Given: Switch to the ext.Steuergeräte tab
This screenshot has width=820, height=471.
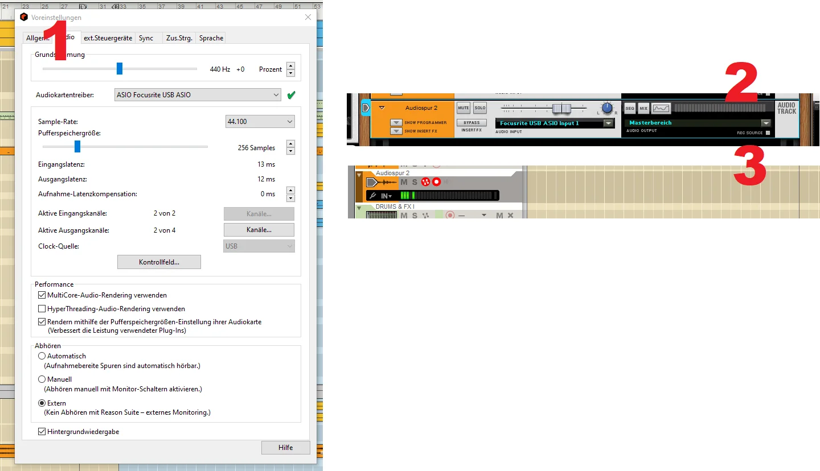Looking at the screenshot, I should coord(108,38).
